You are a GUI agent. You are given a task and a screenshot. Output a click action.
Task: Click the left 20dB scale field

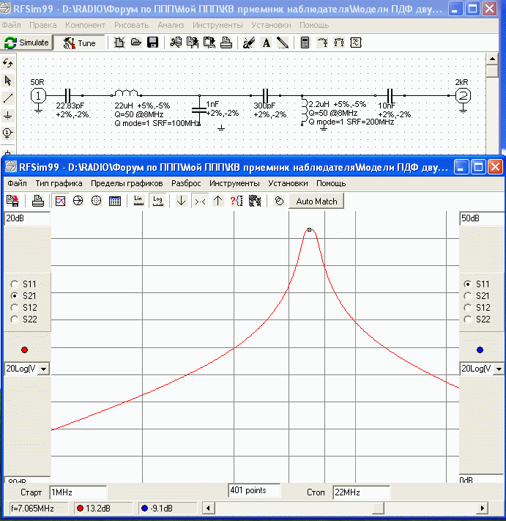(27, 218)
